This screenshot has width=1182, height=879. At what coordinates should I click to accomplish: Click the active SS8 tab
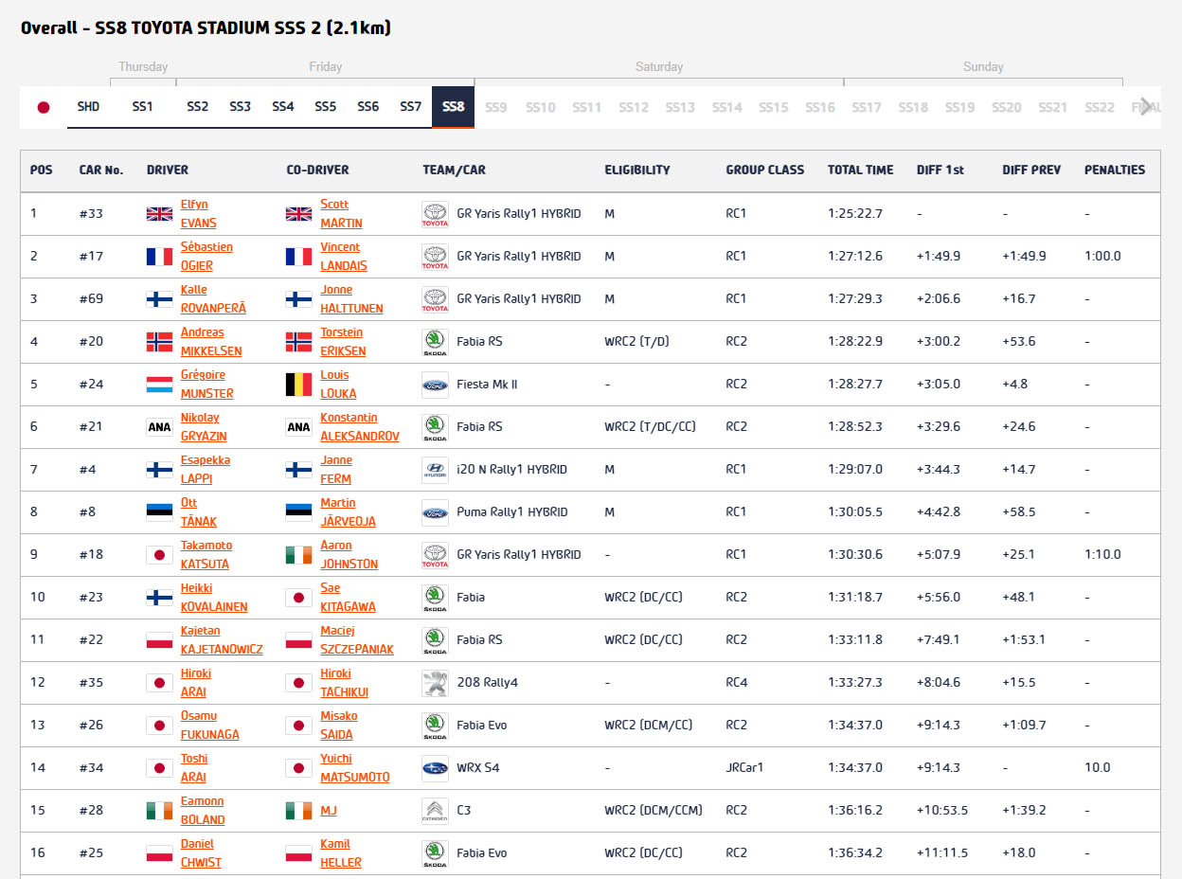click(453, 107)
